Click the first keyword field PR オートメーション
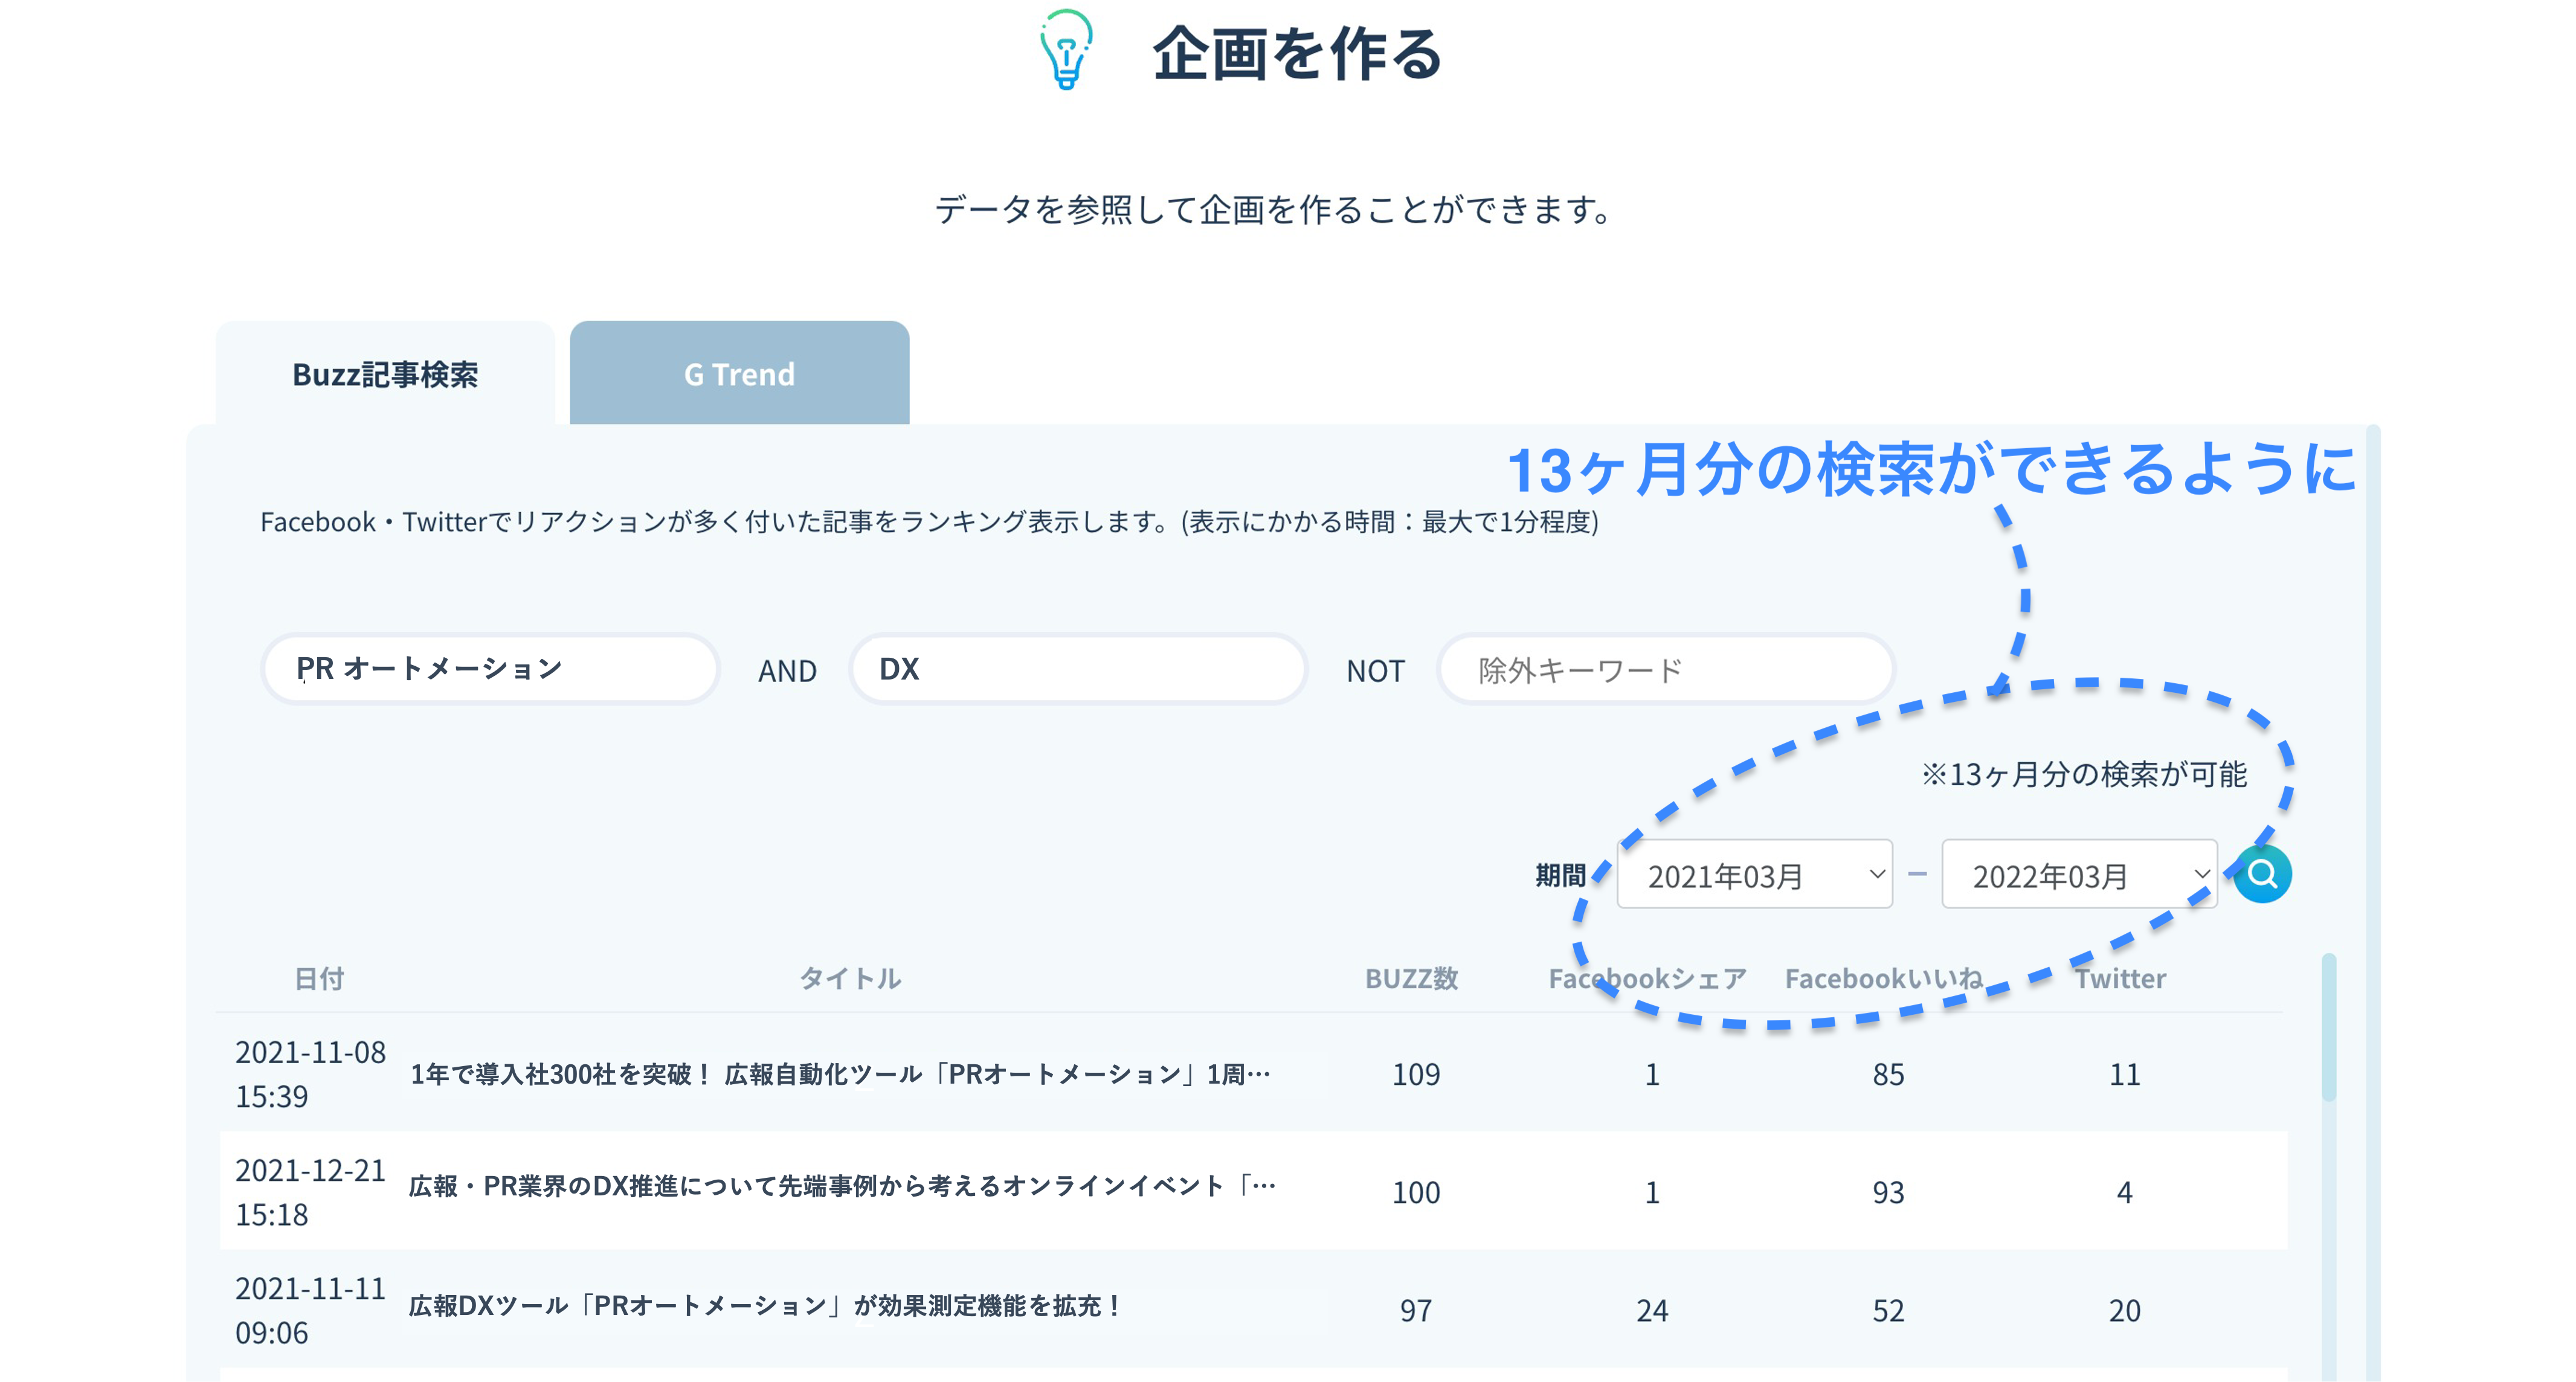 pyautogui.click(x=490, y=669)
